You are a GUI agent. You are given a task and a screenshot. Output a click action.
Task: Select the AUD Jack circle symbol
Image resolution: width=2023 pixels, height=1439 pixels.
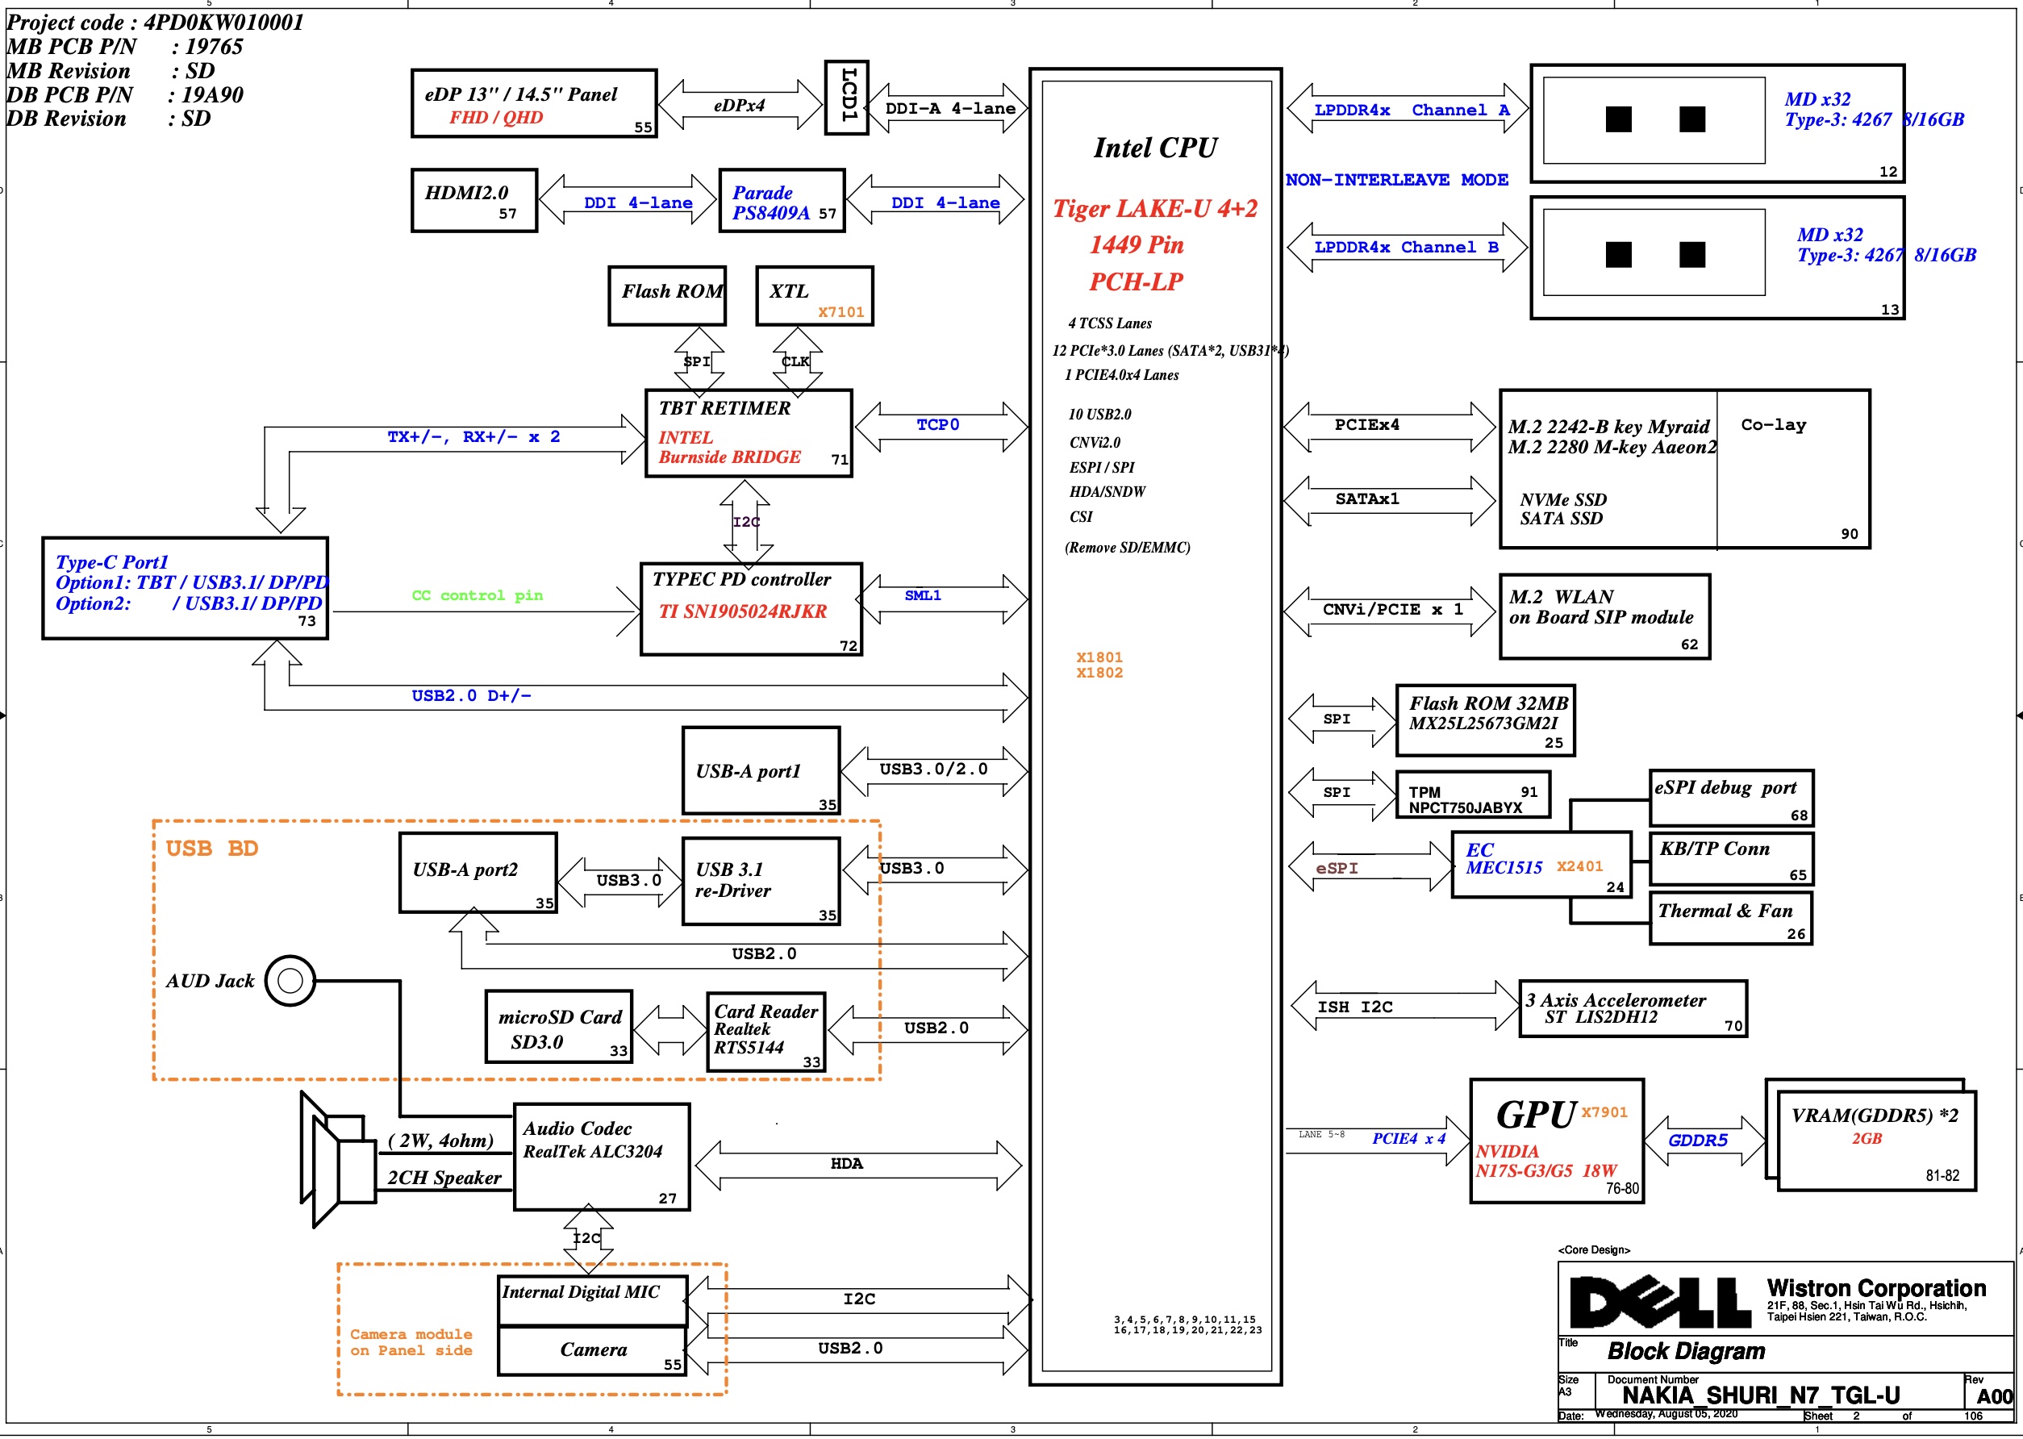[x=290, y=980]
